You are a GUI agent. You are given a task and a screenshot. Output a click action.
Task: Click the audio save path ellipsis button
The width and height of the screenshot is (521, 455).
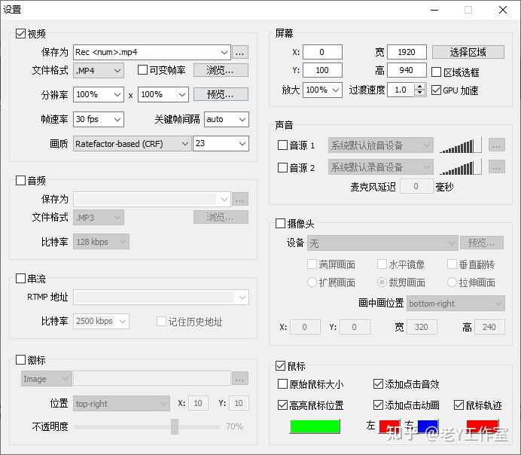240,200
